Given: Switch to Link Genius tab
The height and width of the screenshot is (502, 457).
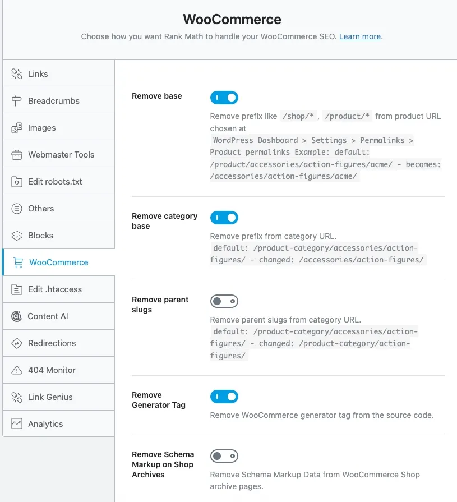Looking at the screenshot, I should click(x=58, y=397).
